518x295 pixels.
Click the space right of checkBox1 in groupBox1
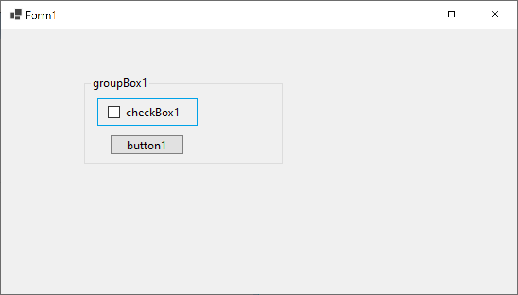(x=239, y=113)
